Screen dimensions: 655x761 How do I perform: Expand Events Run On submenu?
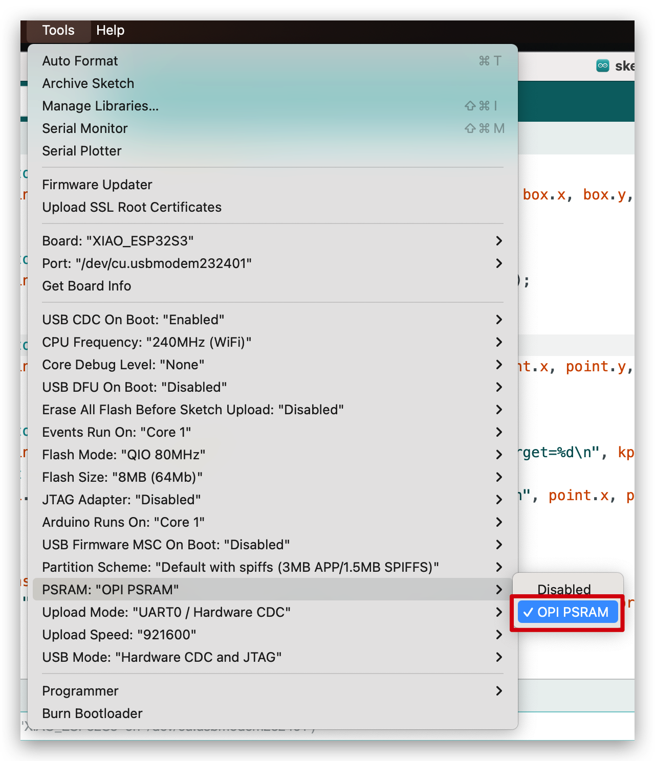[273, 432]
